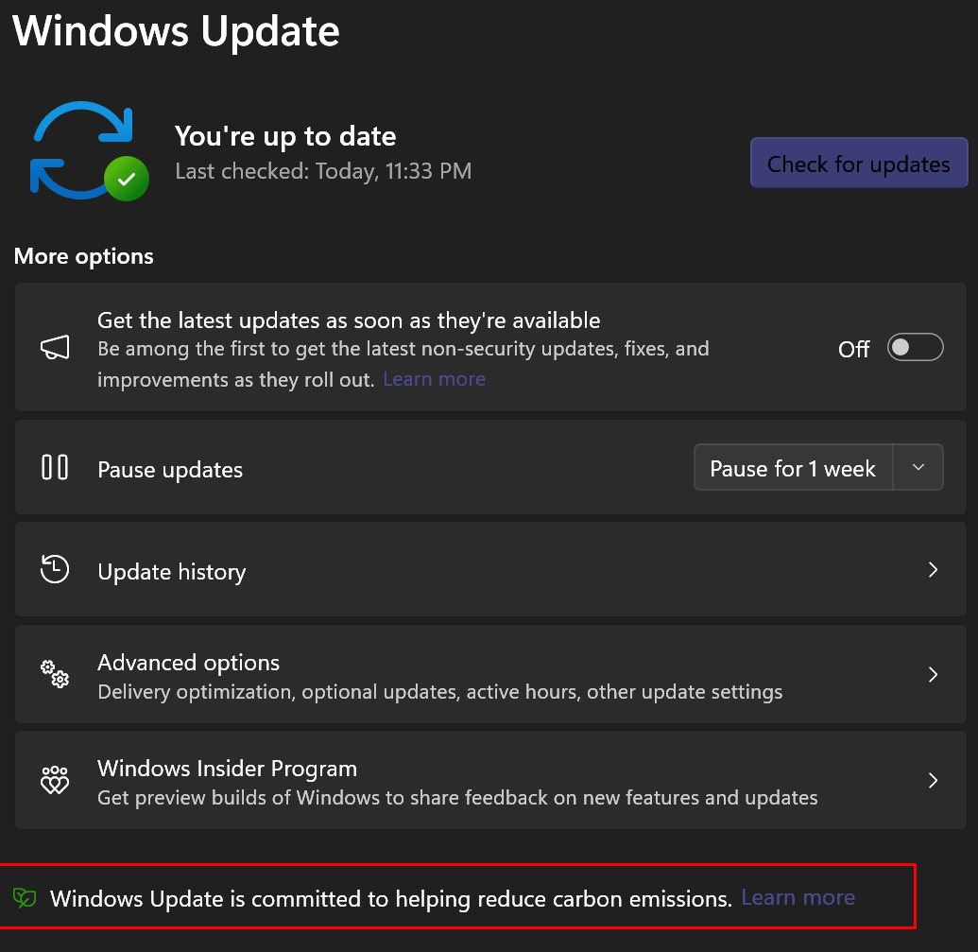Screen dimensions: 978x952
Task: Click the Windows Insider Program chevron arrow
Action: (x=933, y=780)
